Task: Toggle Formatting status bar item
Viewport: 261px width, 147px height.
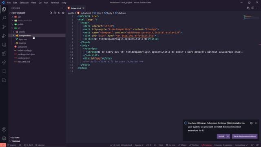Action: coord(241,145)
